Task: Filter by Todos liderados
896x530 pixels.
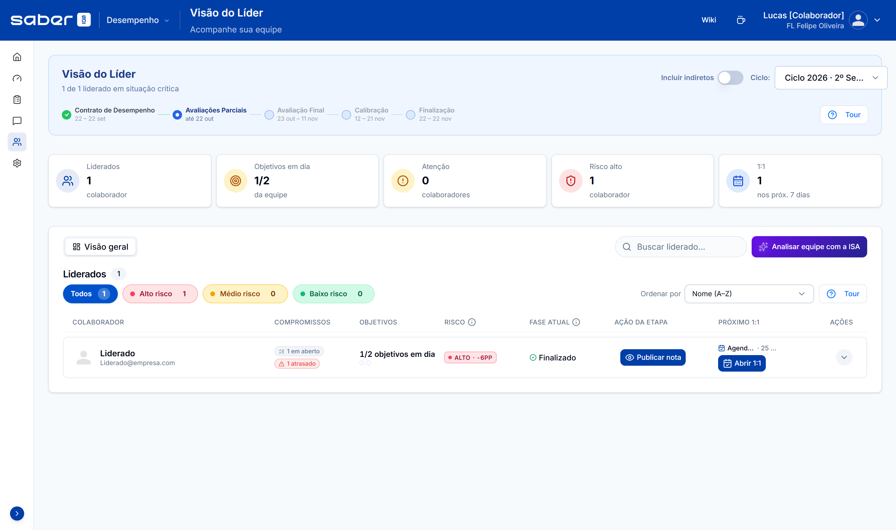Action: click(x=90, y=294)
